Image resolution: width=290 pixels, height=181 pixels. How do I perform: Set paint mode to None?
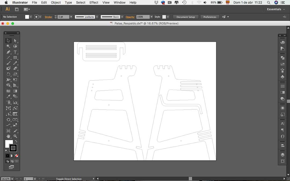[17, 156]
